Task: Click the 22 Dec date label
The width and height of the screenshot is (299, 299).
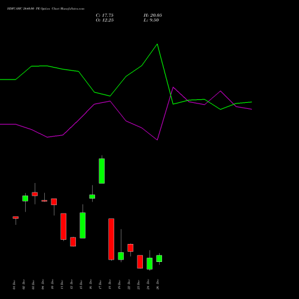Action: pos(129,285)
